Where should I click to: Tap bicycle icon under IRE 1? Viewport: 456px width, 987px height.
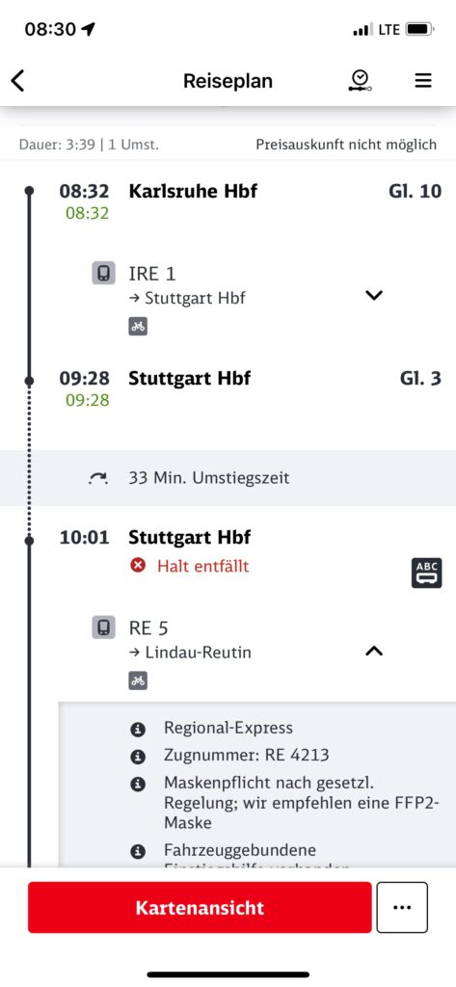pyautogui.click(x=138, y=327)
